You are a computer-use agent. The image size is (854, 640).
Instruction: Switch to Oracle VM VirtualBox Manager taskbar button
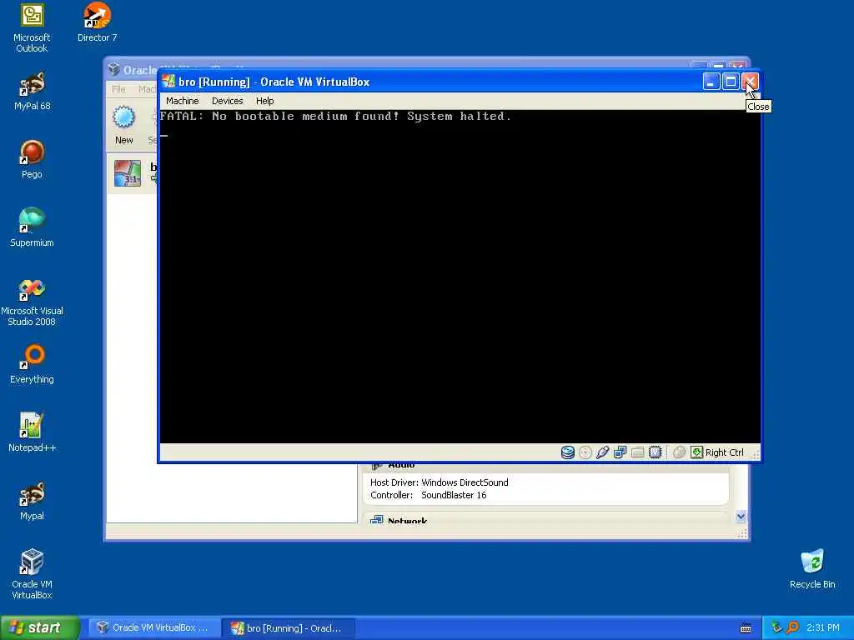[154, 628]
